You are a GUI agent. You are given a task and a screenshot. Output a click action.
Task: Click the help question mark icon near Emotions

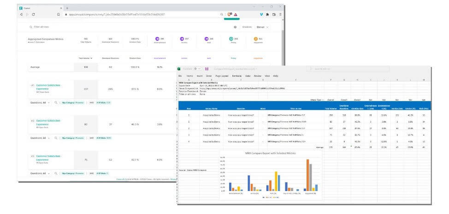(x=235, y=27)
